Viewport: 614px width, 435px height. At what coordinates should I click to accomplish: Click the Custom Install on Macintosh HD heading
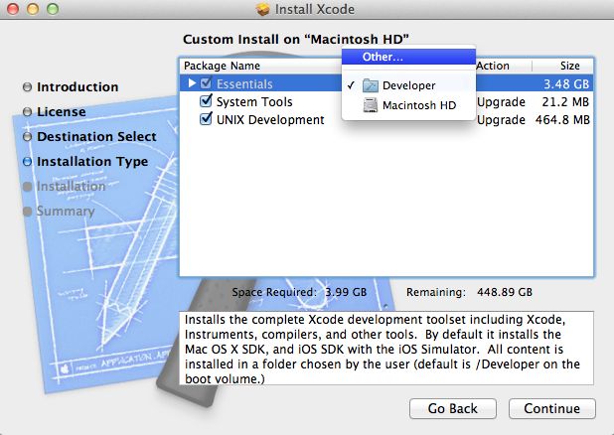[x=296, y=39]
